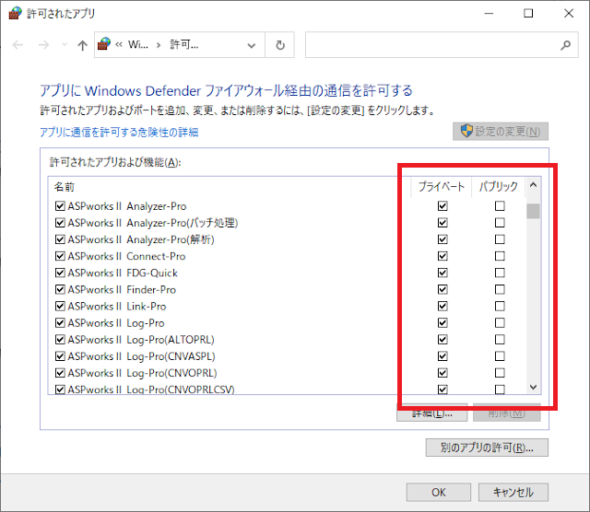Toggle checkbox for Analyzer-Pro(バッチ処理)
Image resolution: width=590 pixels, height=512 pixels.
[x=60, y=223]
